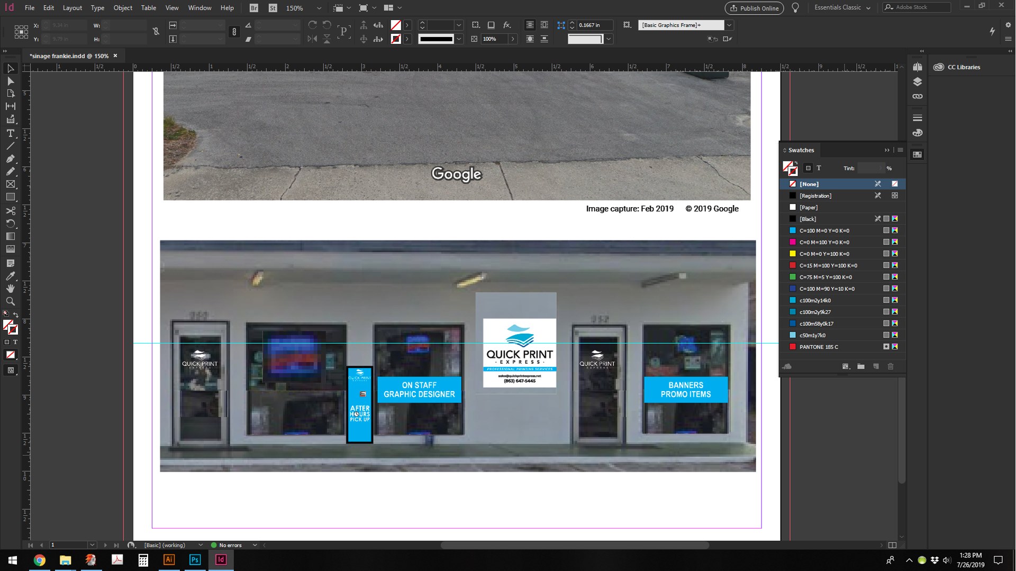Toggle formatting affects text in Swatches
Screen dimensions: 1016x571
coord(819,168)
